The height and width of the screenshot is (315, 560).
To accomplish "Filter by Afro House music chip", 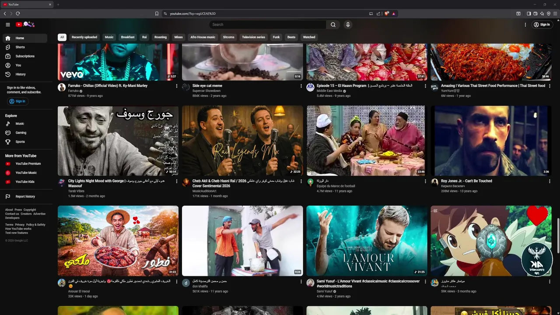I will pyautogui.click(x=203, y=37).
